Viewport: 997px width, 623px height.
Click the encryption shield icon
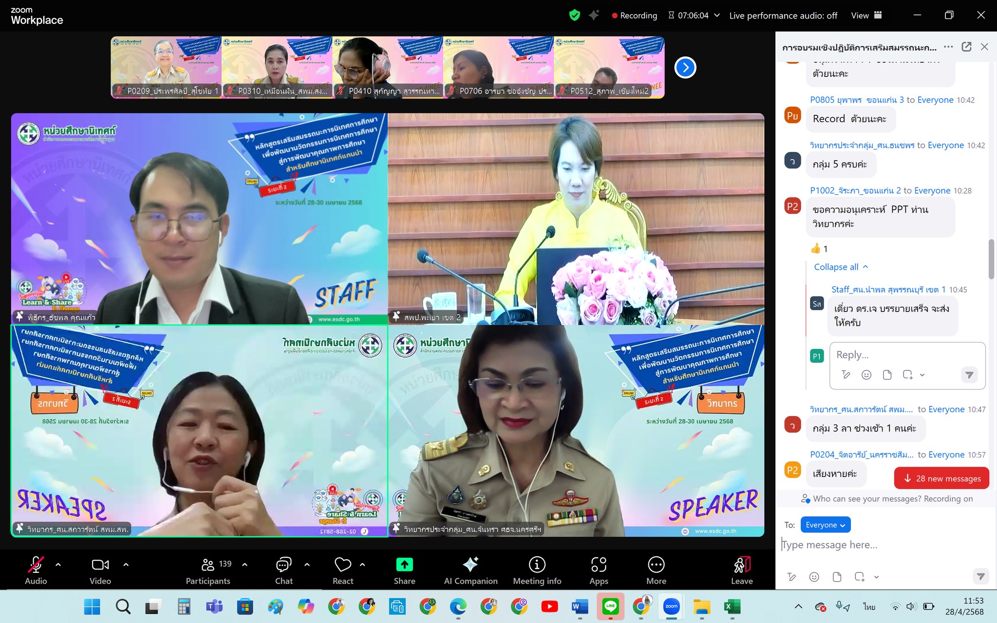574,16
